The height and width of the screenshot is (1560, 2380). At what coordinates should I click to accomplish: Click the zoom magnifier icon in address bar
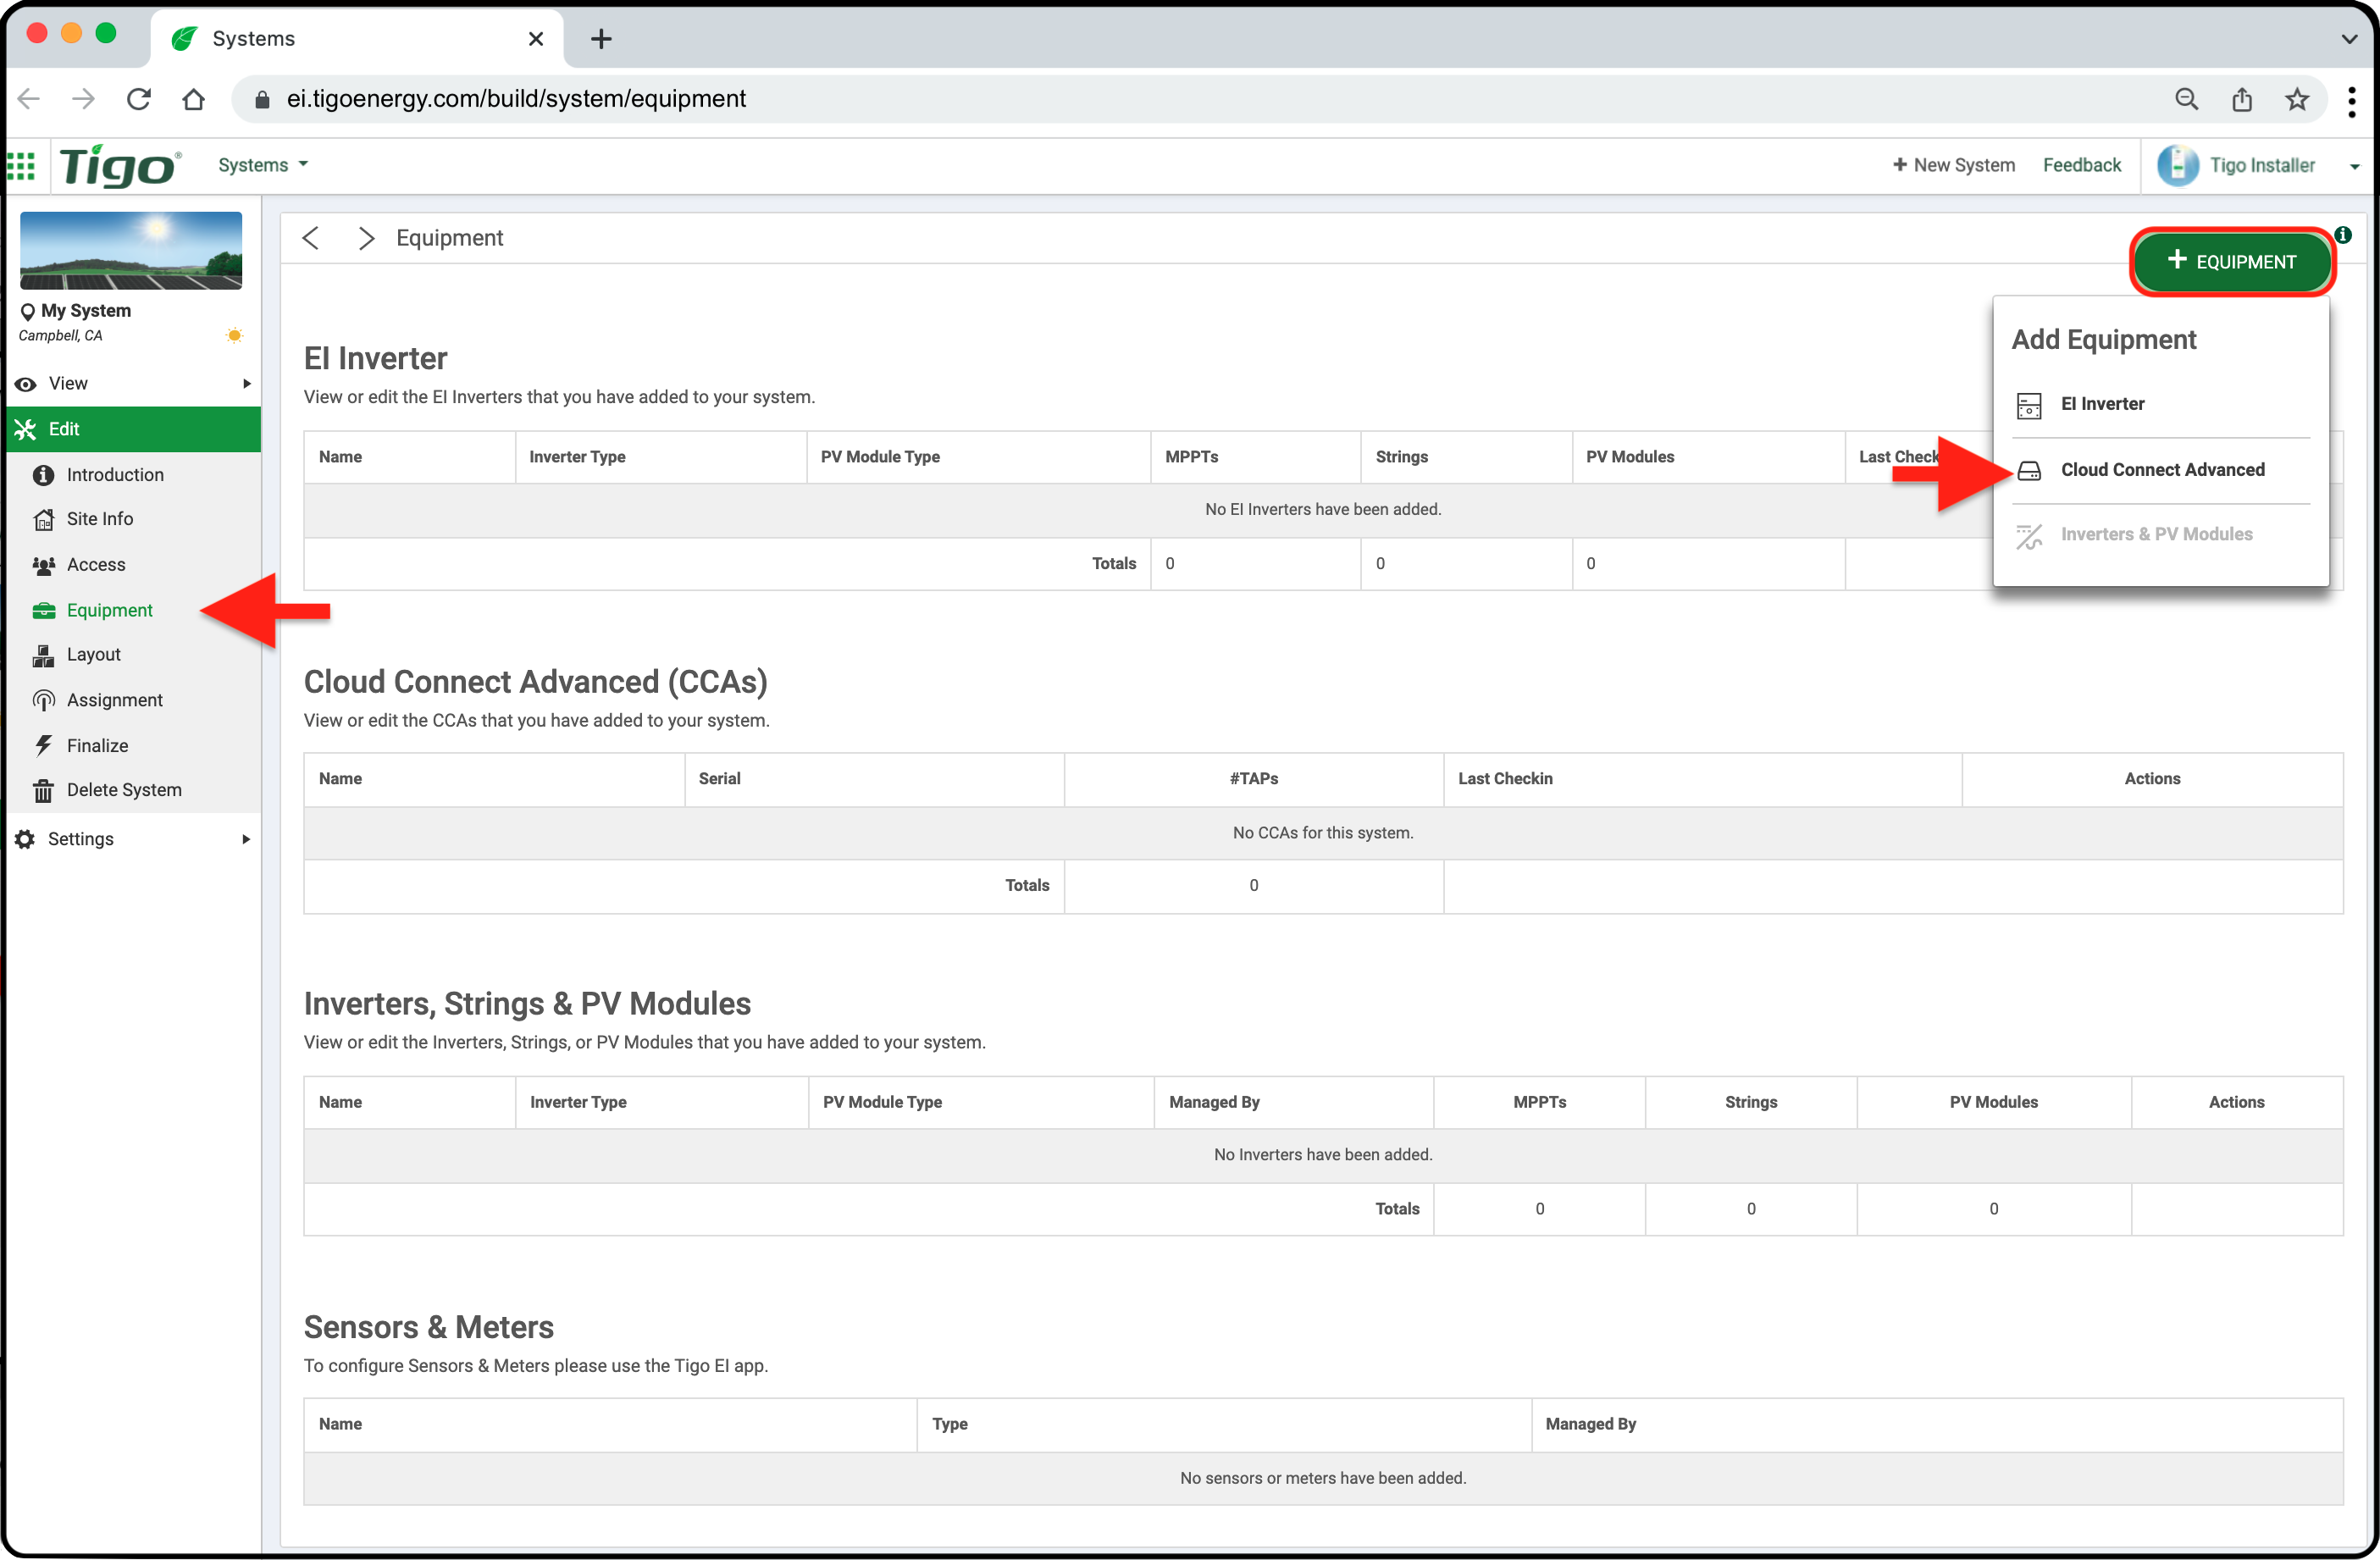pyautogui.click(x=2186, y=99)
